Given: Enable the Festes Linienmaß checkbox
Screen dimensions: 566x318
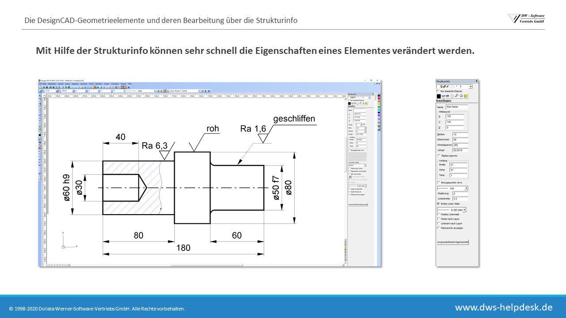Looking at the screenshot, I should [x=438, y=214].
